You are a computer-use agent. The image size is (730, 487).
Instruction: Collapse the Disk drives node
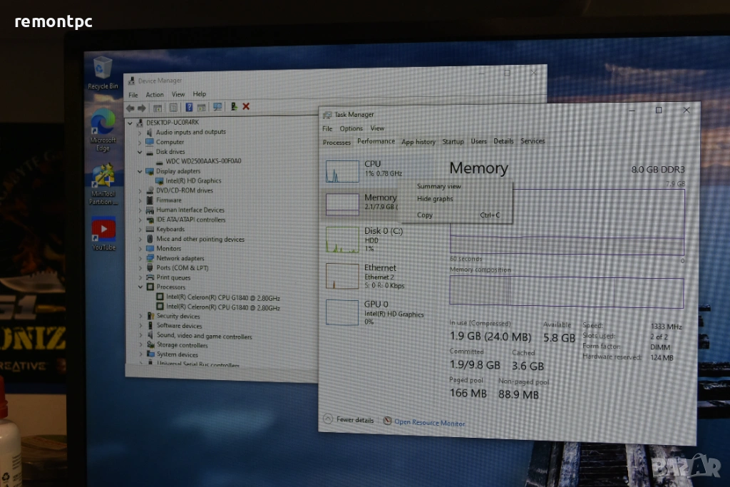[x=140, y=152]
